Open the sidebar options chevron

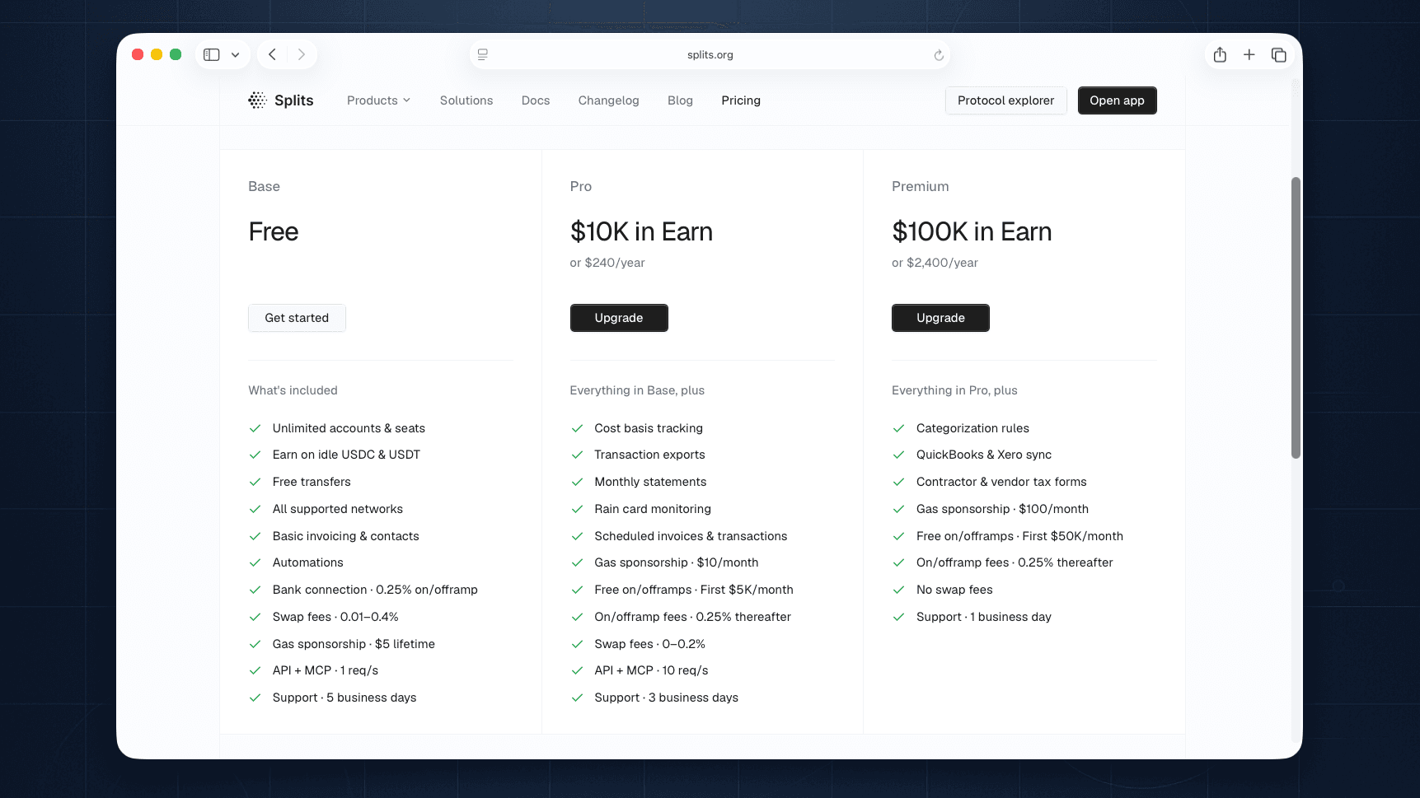(235, 55)
